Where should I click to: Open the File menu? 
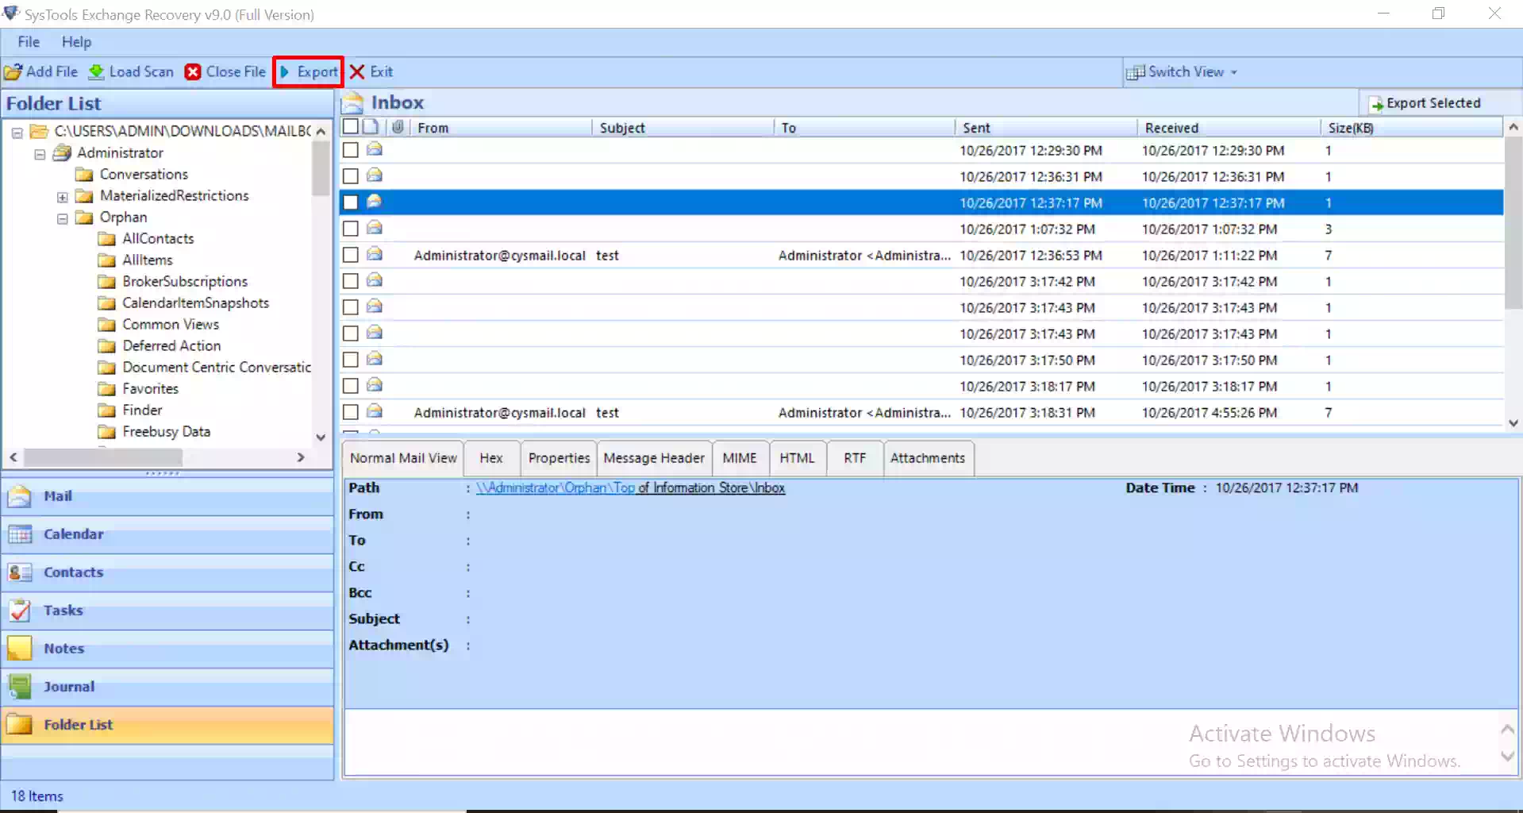pos(29,42)
